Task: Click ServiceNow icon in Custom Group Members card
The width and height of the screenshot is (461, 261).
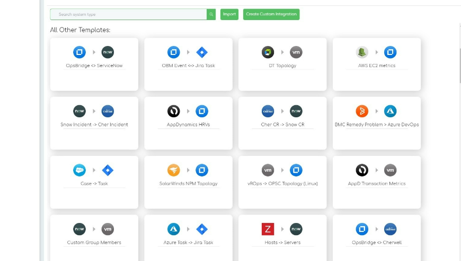Action: point(79,229)
